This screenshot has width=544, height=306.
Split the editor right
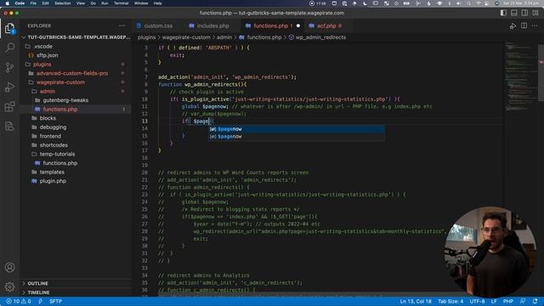click(x=524, y=25)
